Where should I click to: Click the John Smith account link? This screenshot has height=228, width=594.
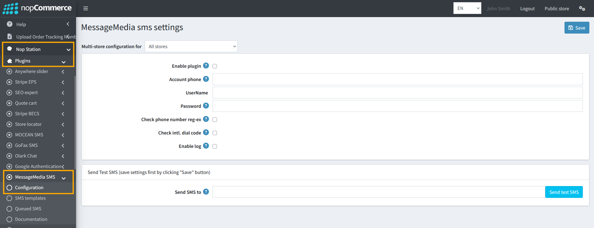click(498, 9)
